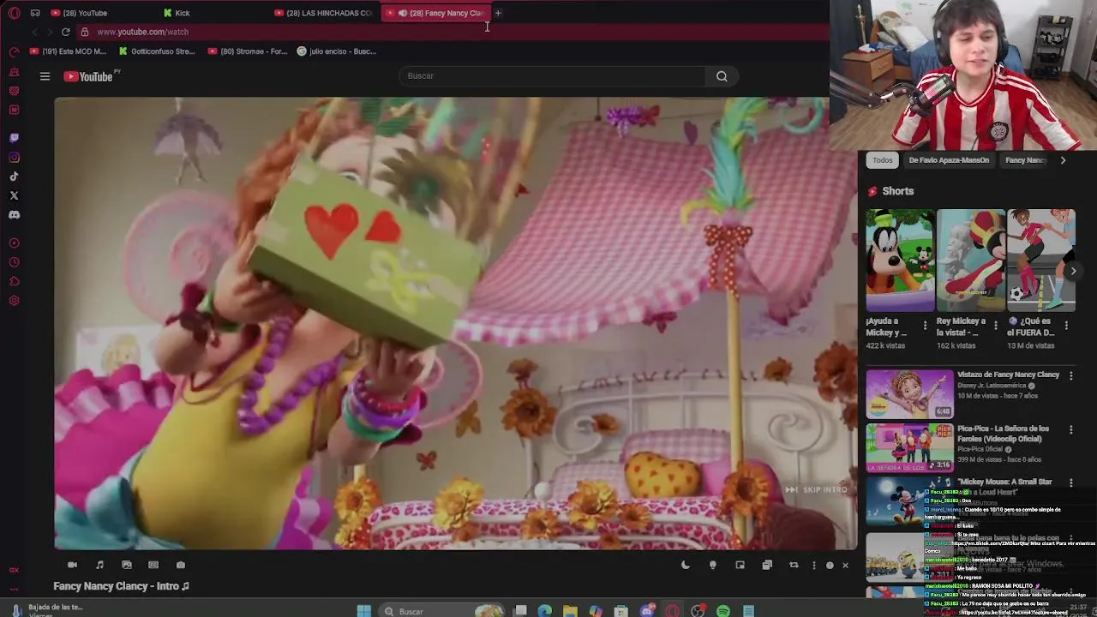Image resolution: width=1097 pixels, height=617 pixels.
Task: Open X (Twitter) from the Opera sidebar
Action: [x=14, y=195]
